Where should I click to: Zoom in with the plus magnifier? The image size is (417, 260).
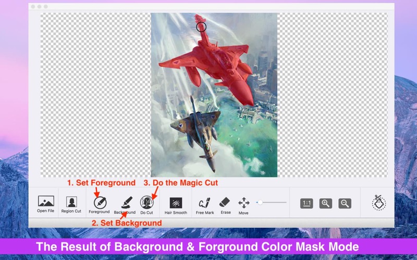click(x=326, y=203)
